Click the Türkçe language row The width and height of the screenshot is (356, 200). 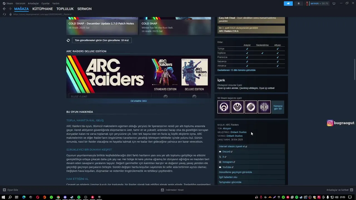pyautogui.click(x=251, y=49)
